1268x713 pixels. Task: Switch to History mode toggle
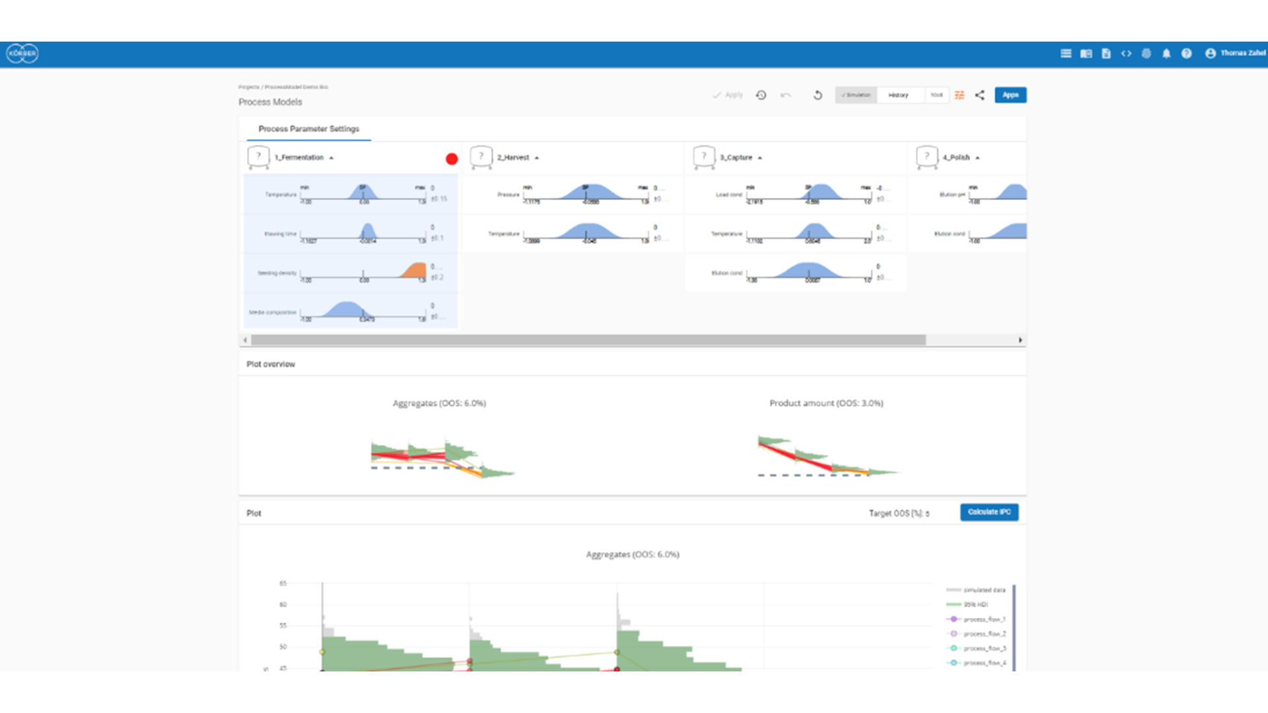click(898, 95)
